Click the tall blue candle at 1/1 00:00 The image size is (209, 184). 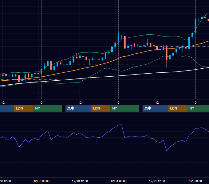(195, 26)
